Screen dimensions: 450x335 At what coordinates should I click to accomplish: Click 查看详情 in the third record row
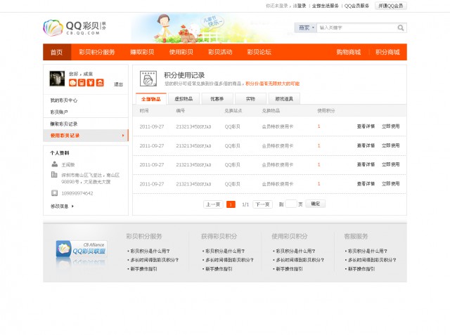(x=366, y=164)
